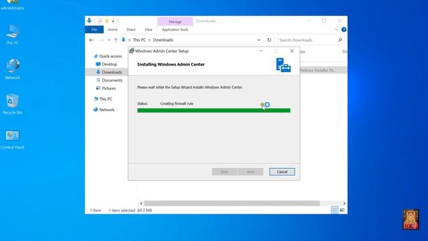
Task: Select the Manage contextual tab
Action: tap(175, 21)
